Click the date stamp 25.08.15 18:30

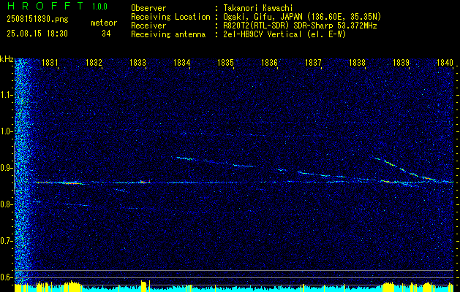click(x=37, y=34)
